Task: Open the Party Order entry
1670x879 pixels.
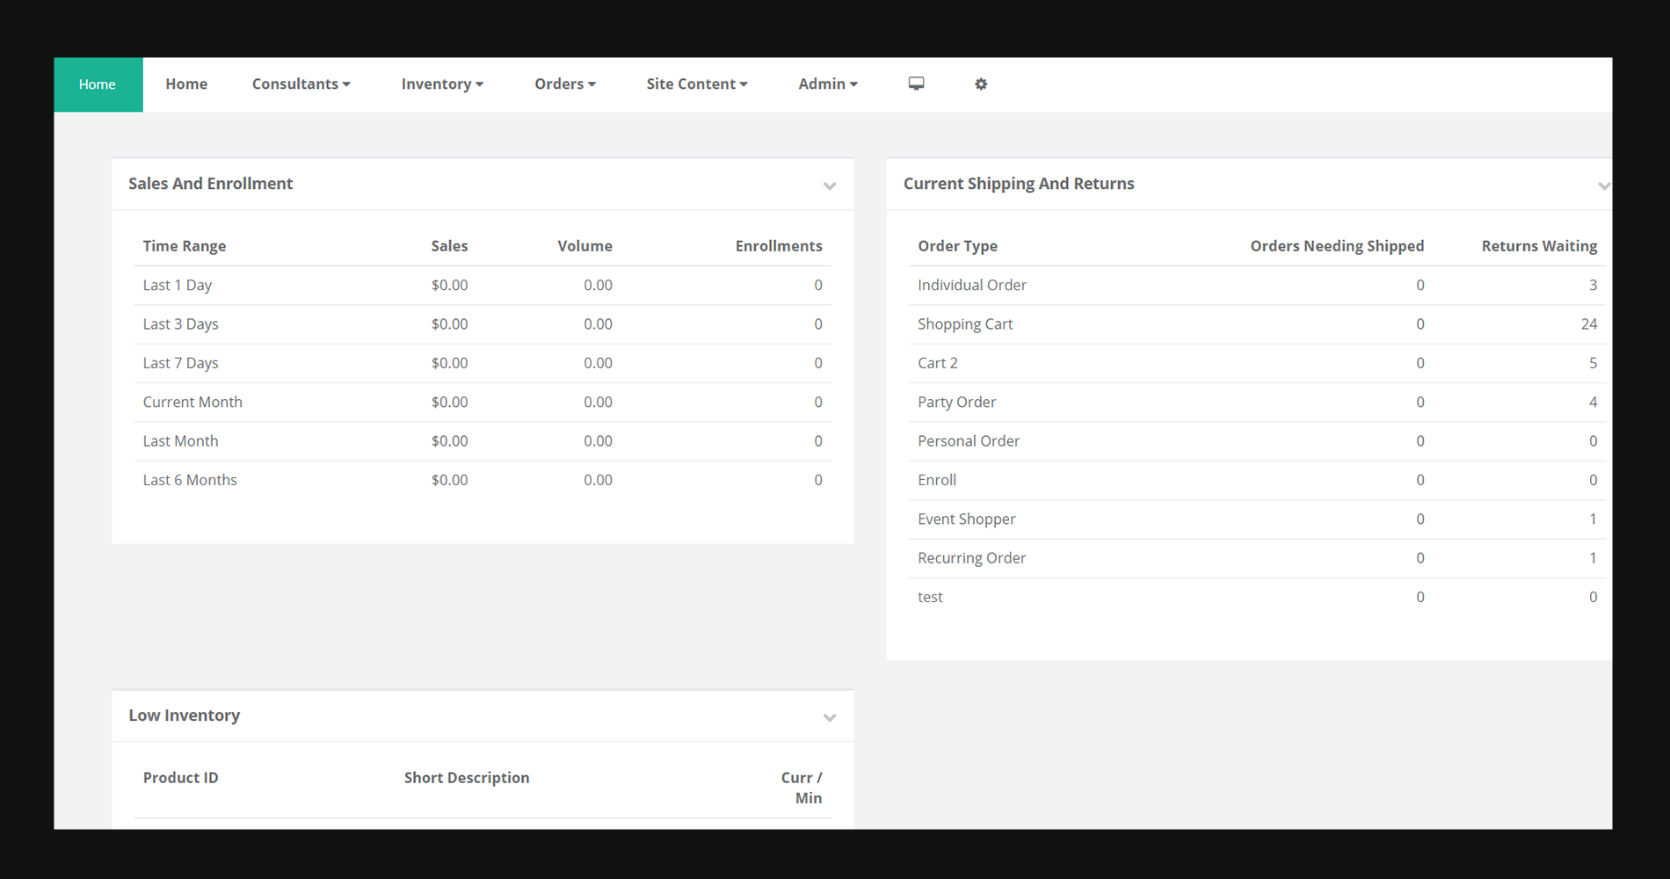Action: point(957,402)
